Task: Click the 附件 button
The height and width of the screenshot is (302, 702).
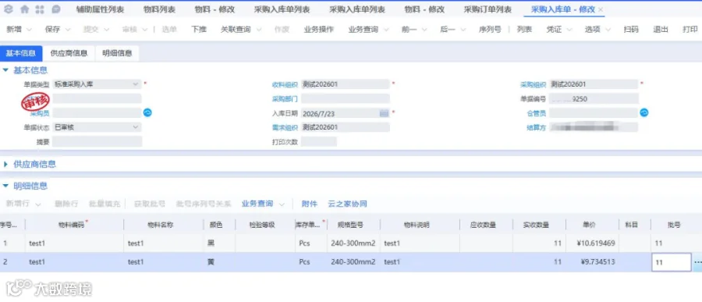Action: [310, 204]
